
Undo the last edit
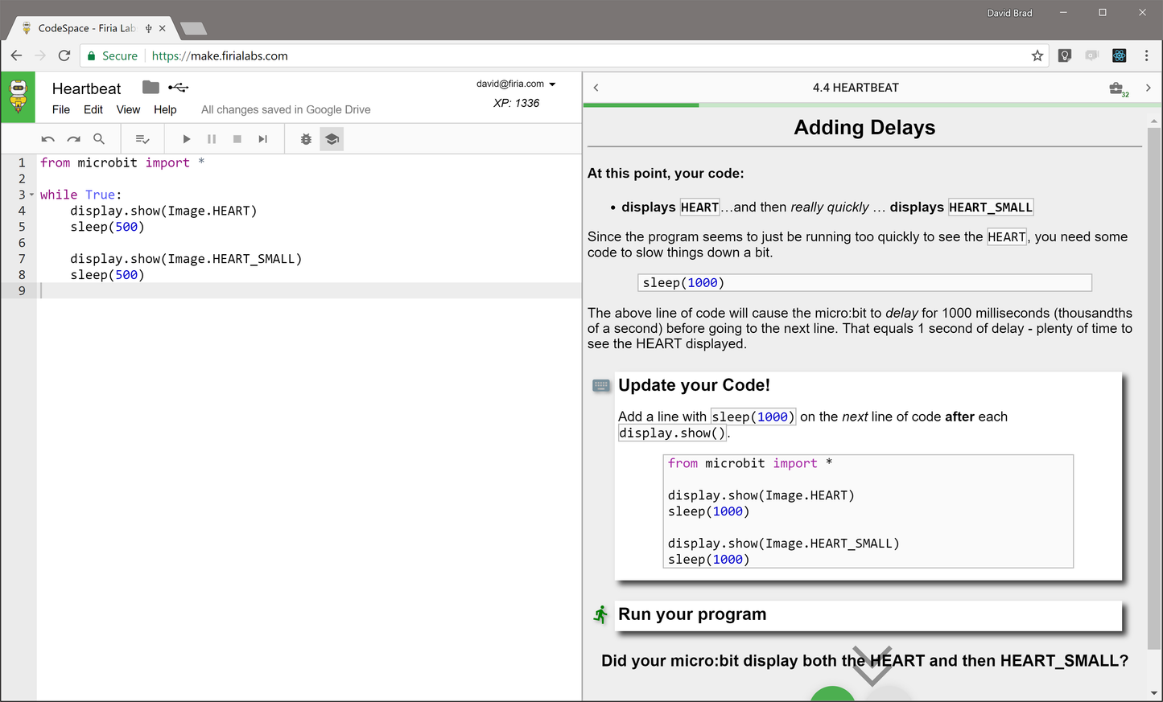(x=47, y=138)
